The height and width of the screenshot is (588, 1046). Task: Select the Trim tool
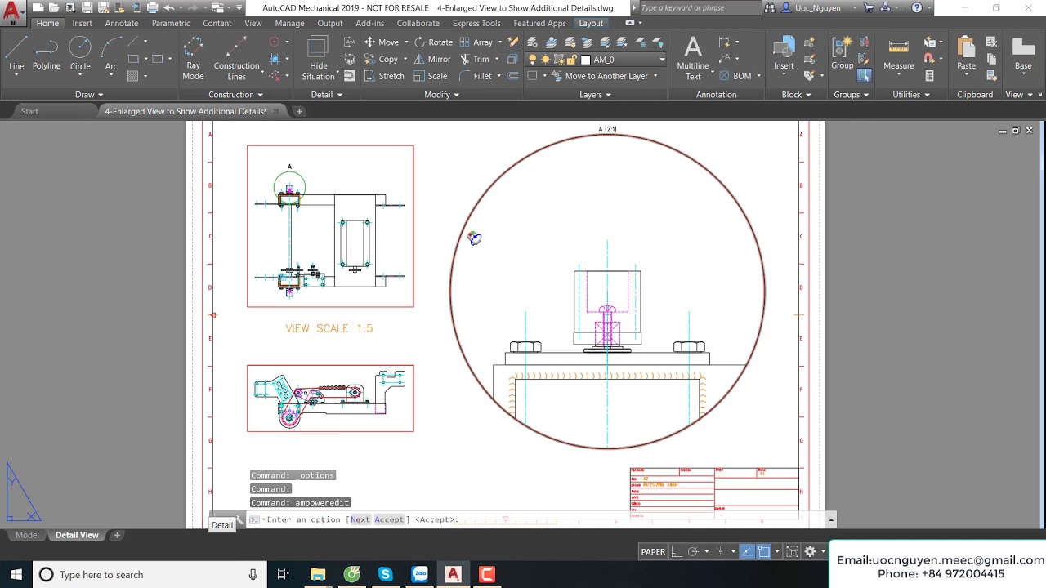(x=475, y=59)
